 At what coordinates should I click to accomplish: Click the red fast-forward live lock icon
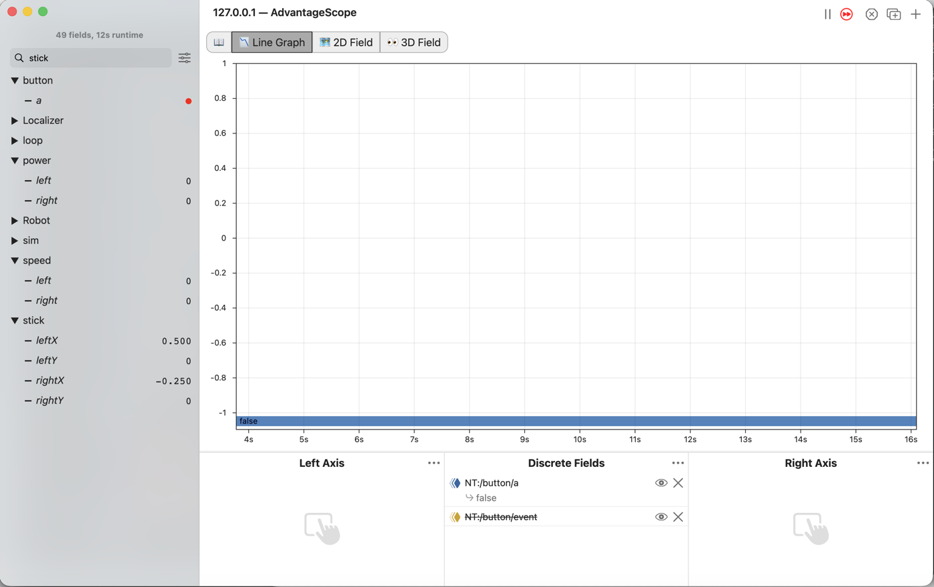tap(847, 14)
